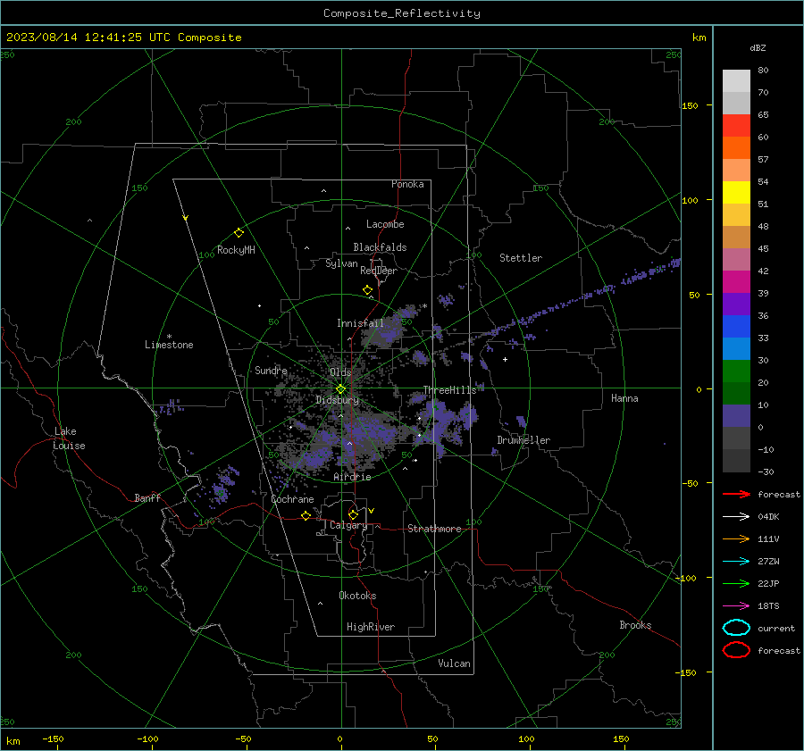804x751 pixels.
Task: Click the -30 dBZ scale value
Action: tap(766, 471)
